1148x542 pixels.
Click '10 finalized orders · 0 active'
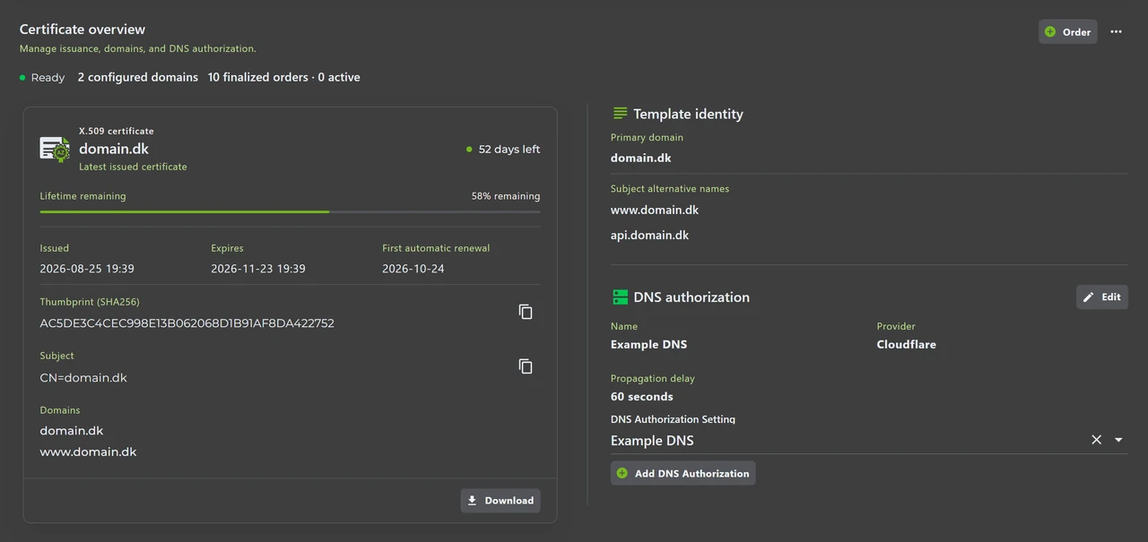[x=284, y=78]
